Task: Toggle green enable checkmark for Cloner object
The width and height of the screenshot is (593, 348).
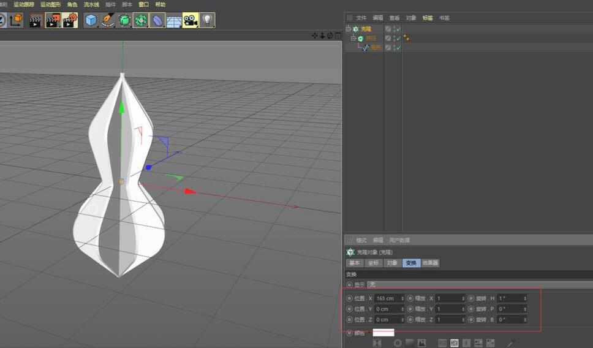Action: (x=399, y=29)
